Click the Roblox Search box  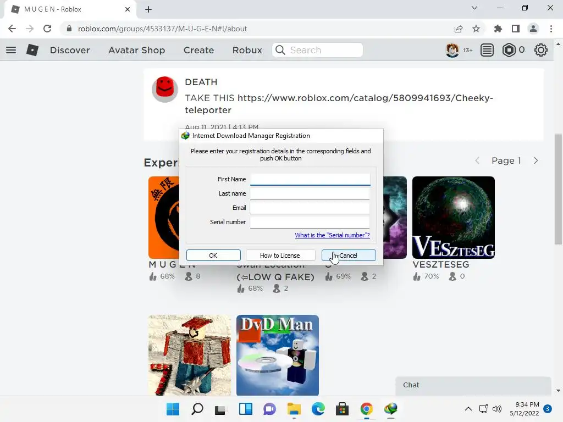pos(317,50)
